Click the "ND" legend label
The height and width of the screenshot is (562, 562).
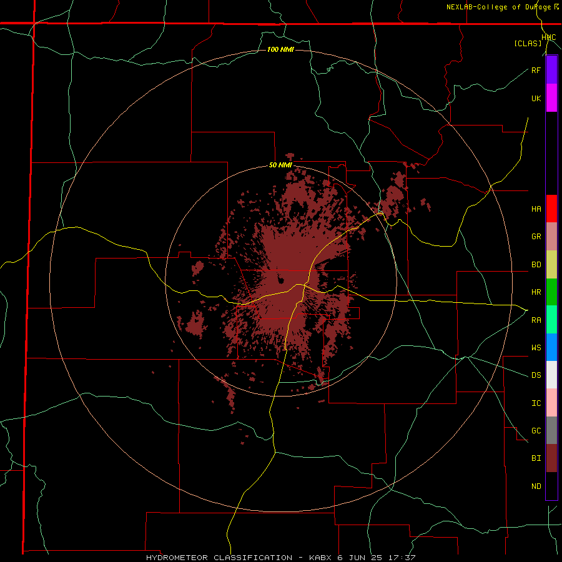pos(536,486)
